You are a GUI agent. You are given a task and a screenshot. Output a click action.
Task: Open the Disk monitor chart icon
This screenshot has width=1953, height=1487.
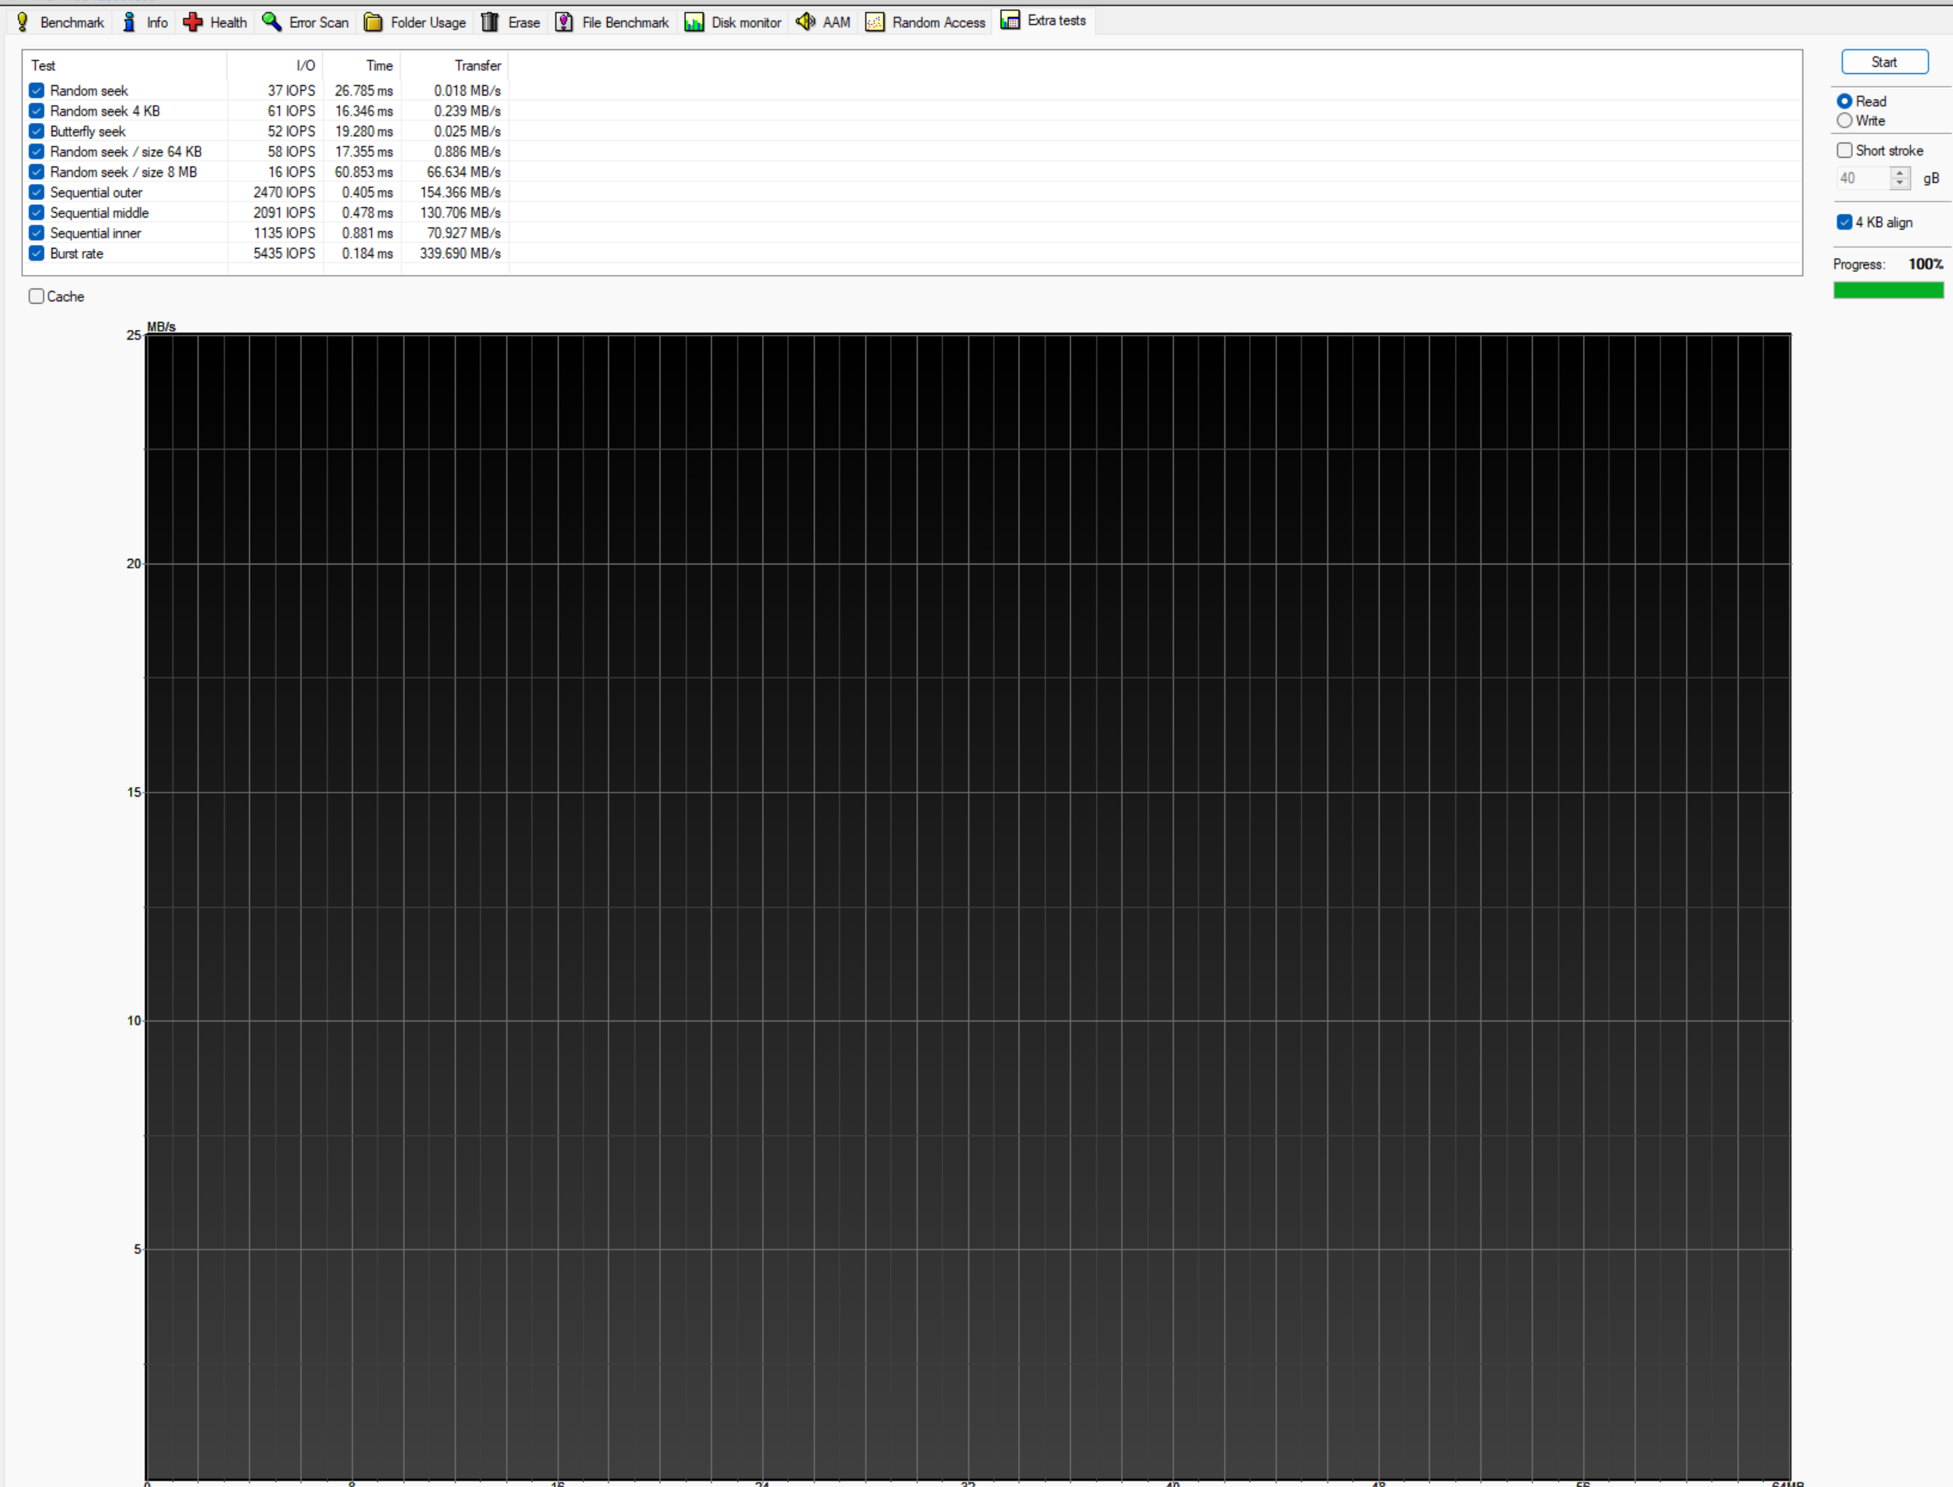point(693,22)
